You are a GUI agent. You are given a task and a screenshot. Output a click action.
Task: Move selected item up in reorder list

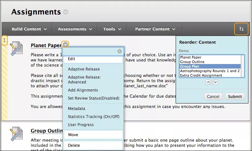click(208, 82)
